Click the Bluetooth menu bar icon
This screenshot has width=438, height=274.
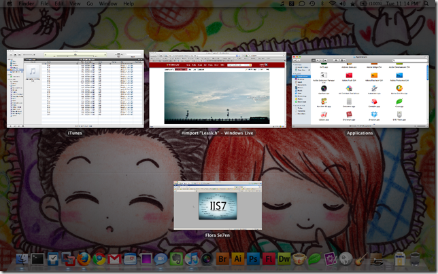tap(322, 3)
